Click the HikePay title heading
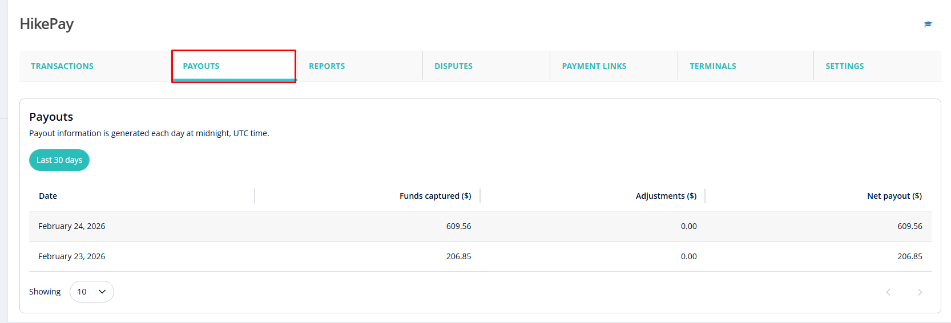Viewport: 951px width, 323px height. (47, 24)
